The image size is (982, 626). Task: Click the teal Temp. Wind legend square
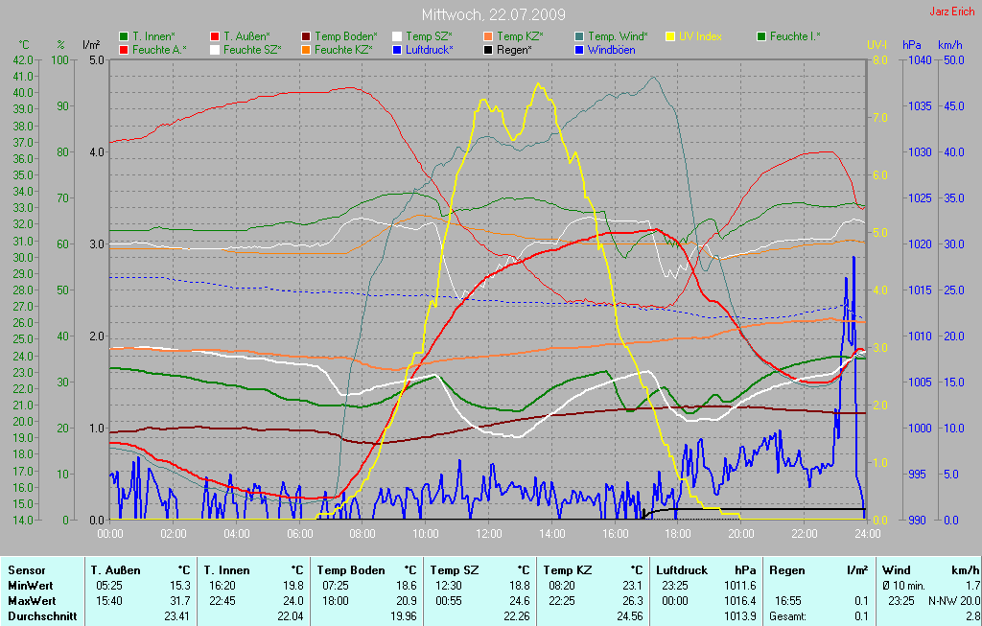[x=579, y=36]
